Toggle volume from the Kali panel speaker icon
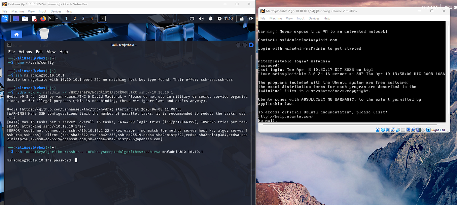457x205 pixels. click(201, 18)
